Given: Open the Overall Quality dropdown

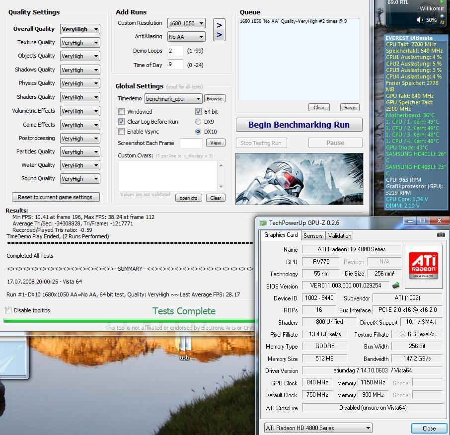Looking at the screenshot, I should tap(80, 29).
